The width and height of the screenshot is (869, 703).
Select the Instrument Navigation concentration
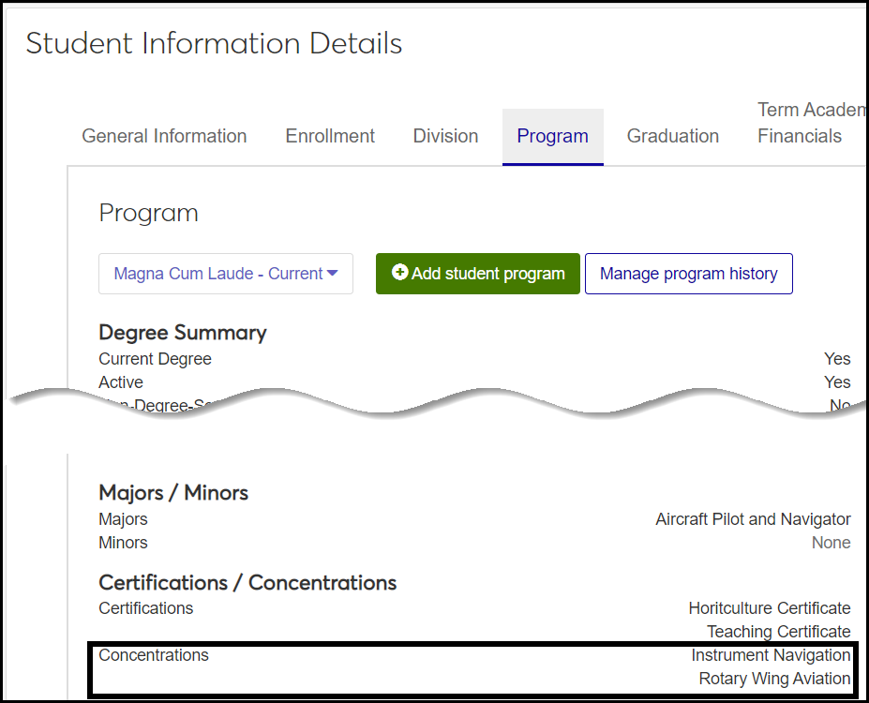coord(771,655)
